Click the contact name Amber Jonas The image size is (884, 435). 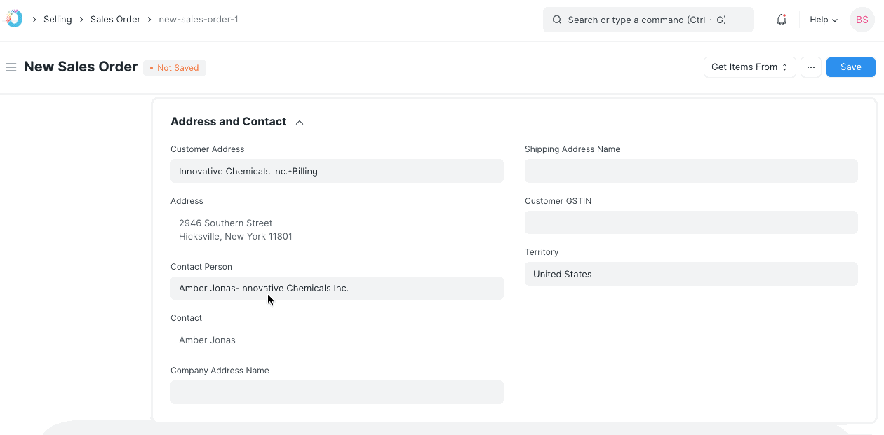coord(207,340)
